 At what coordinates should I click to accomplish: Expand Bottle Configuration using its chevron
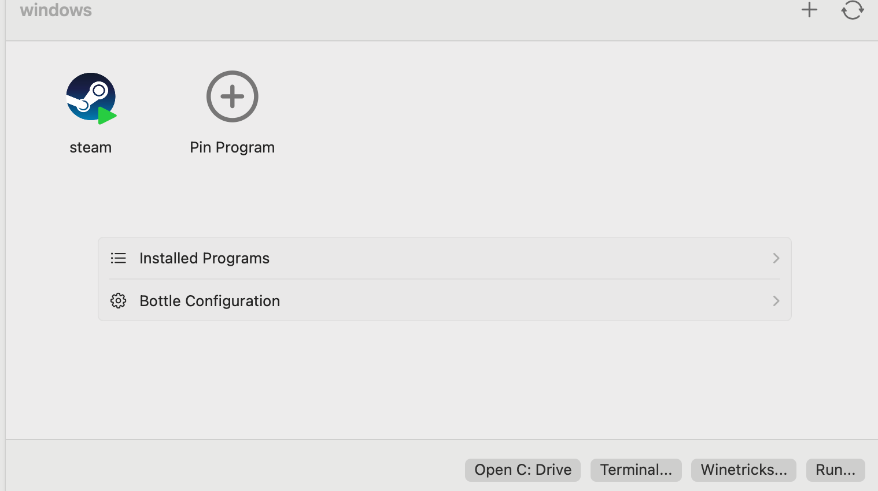click(776, 301)
